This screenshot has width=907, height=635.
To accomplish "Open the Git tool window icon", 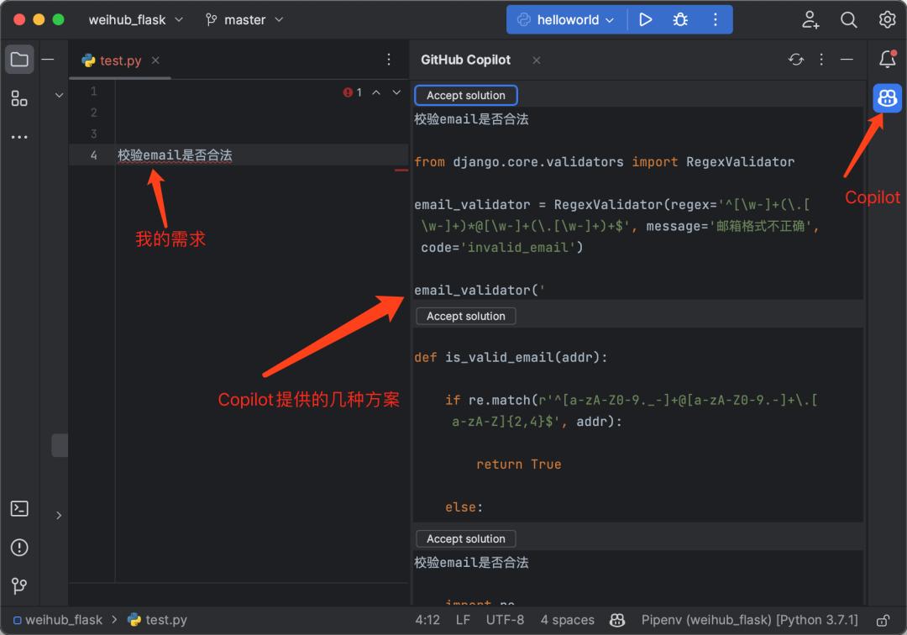I will tap(18, 585).
